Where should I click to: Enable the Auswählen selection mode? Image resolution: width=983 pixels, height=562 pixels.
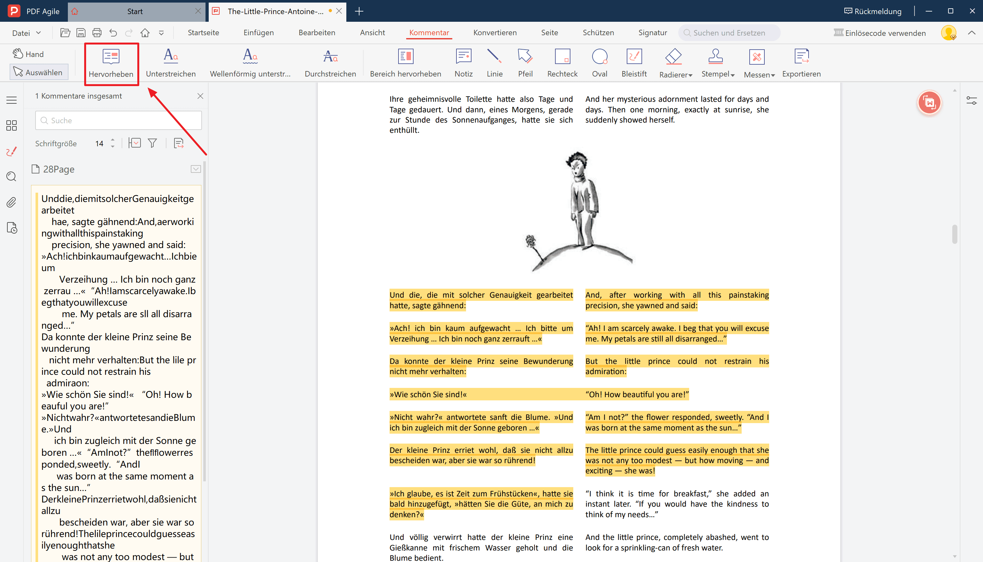(39, 72)
